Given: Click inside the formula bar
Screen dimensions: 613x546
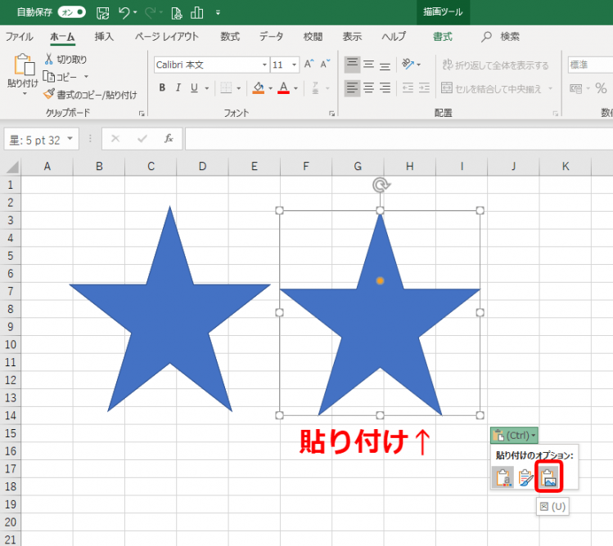Looking at the screenshot, I should (x=399, y=139).
